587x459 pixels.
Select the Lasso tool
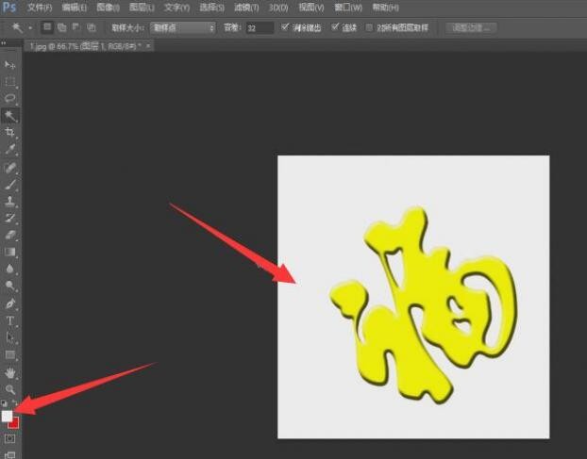coord(10,99)
